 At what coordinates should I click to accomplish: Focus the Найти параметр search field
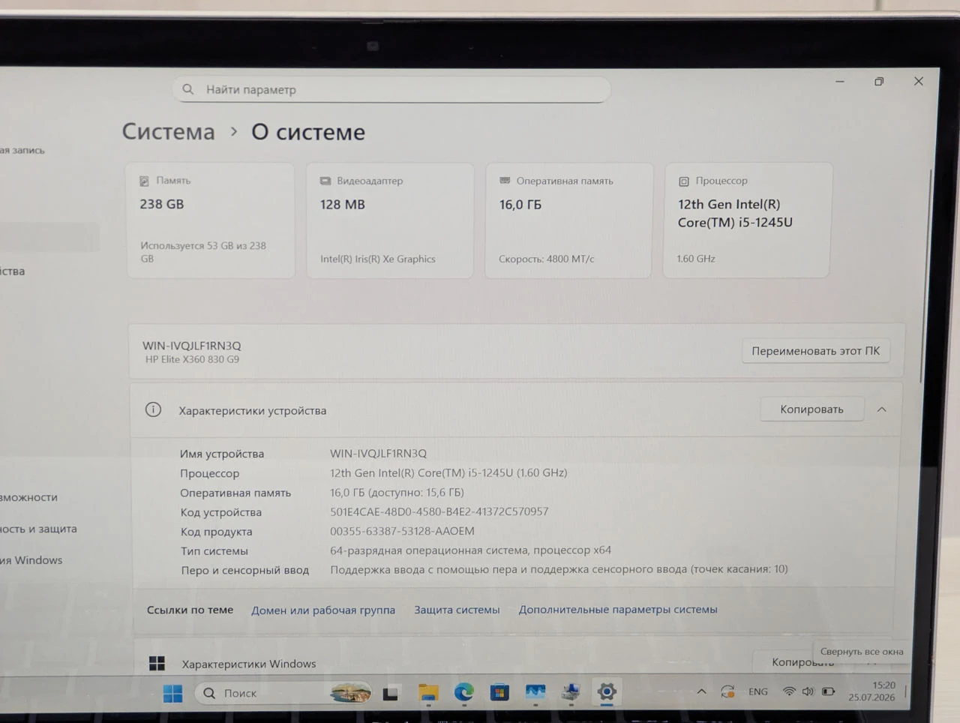391,89
